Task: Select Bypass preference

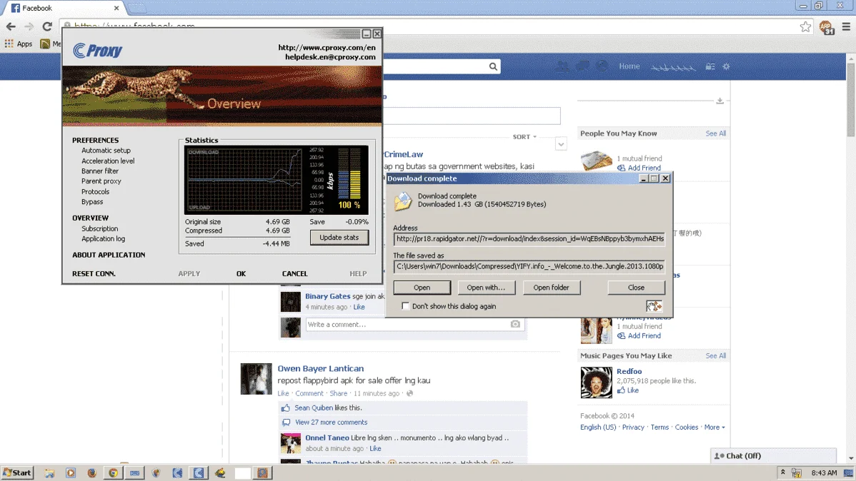Action: click(92, 202)
